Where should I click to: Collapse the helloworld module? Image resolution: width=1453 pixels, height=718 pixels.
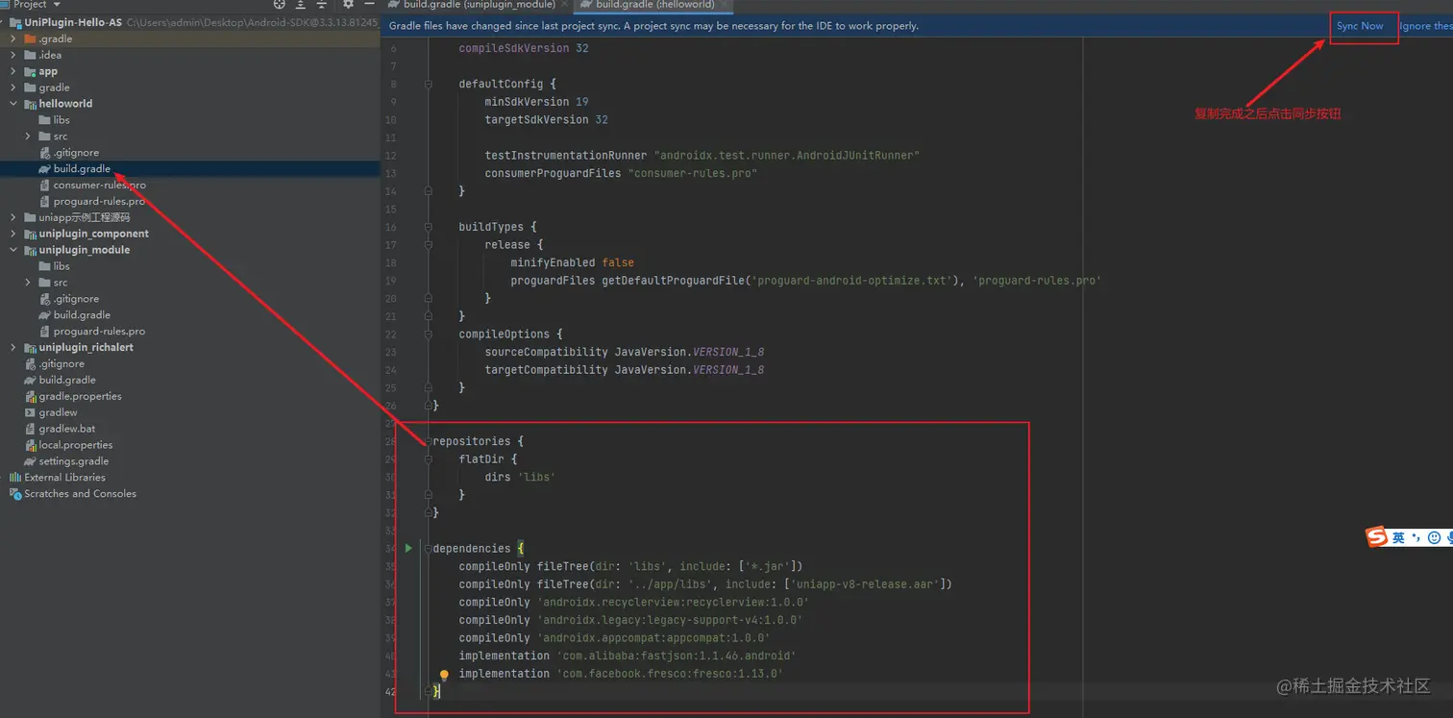(13, 104)
